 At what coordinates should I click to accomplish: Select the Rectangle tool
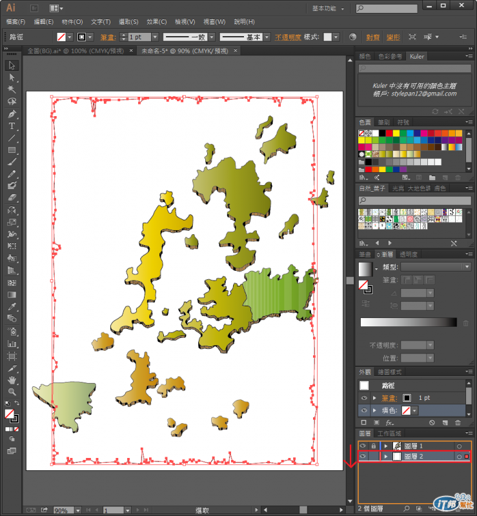12,150
